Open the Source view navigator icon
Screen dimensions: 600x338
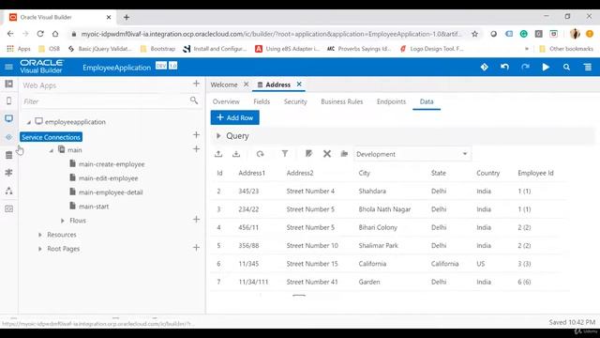(x=8, y=208)
